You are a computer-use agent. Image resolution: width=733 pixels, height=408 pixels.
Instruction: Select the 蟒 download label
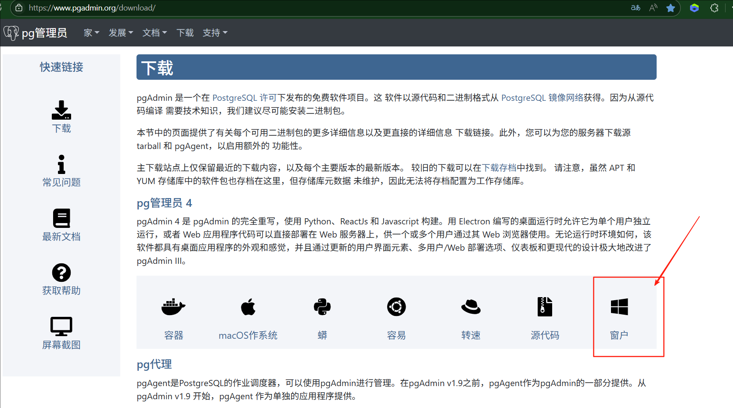pyautogui.click(x=322, y=335)
